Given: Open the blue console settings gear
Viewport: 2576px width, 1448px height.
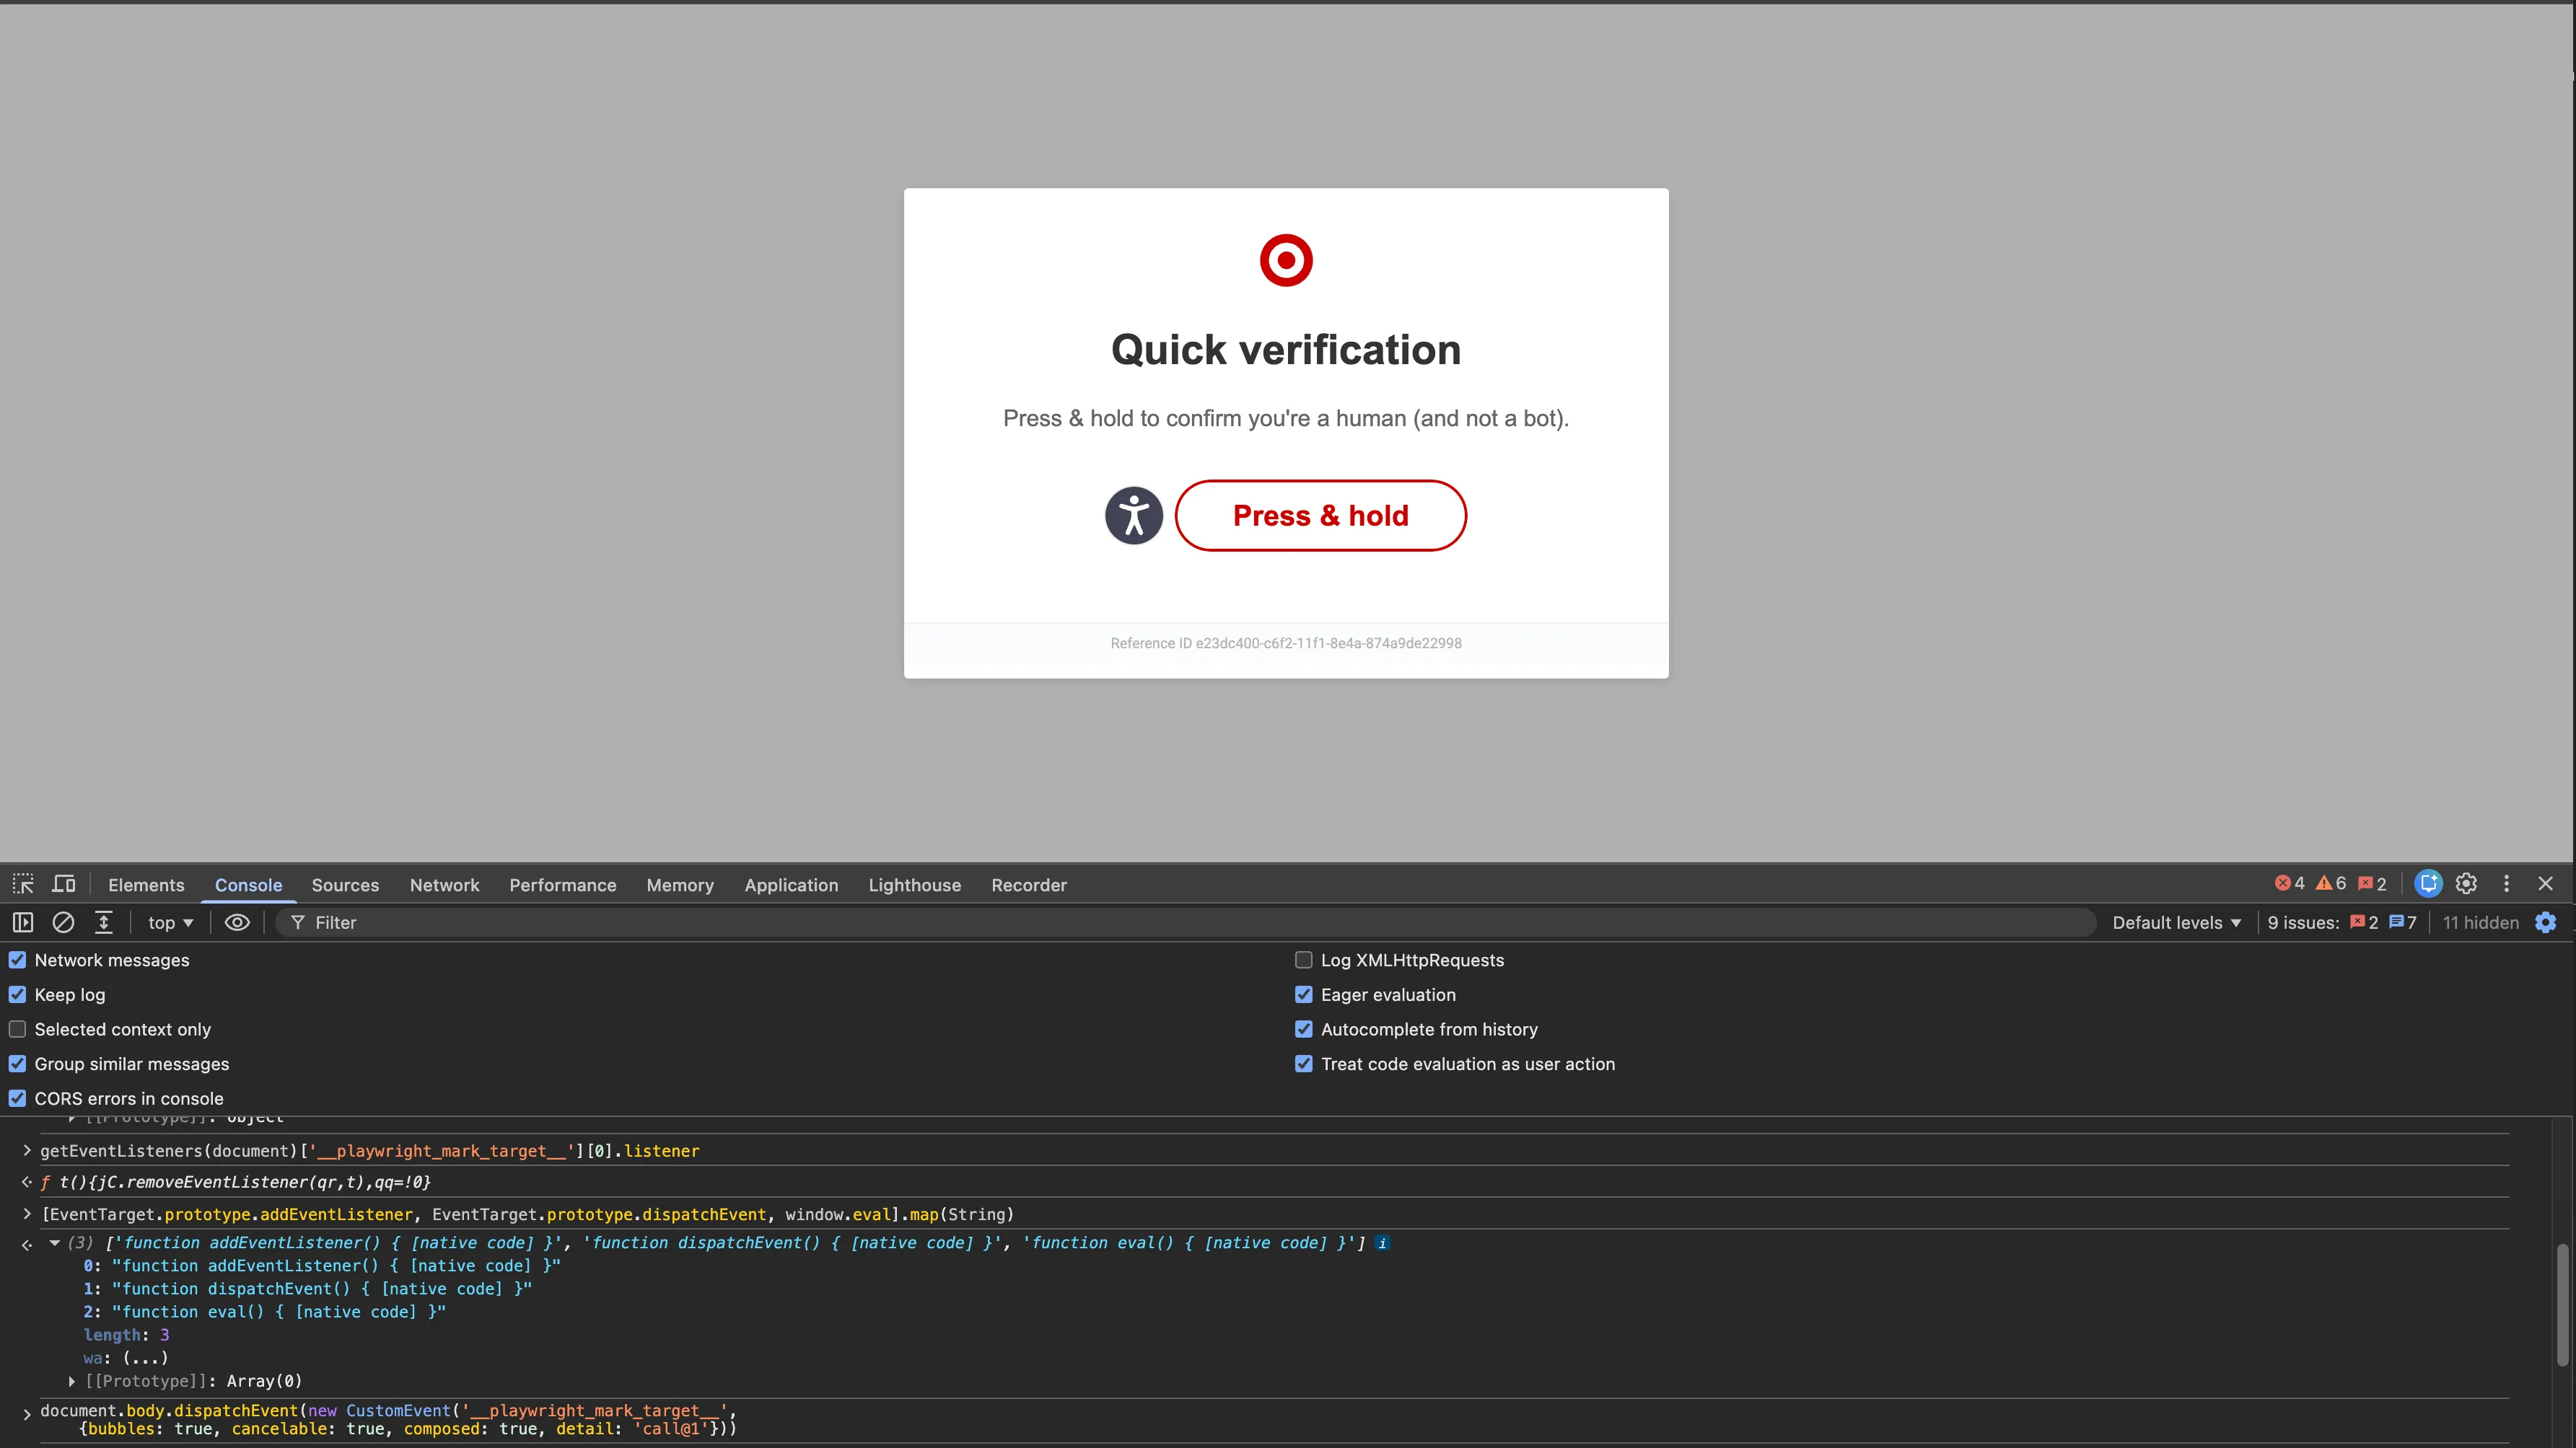Looking at the screenshot, I should (x=2545, y=922).
